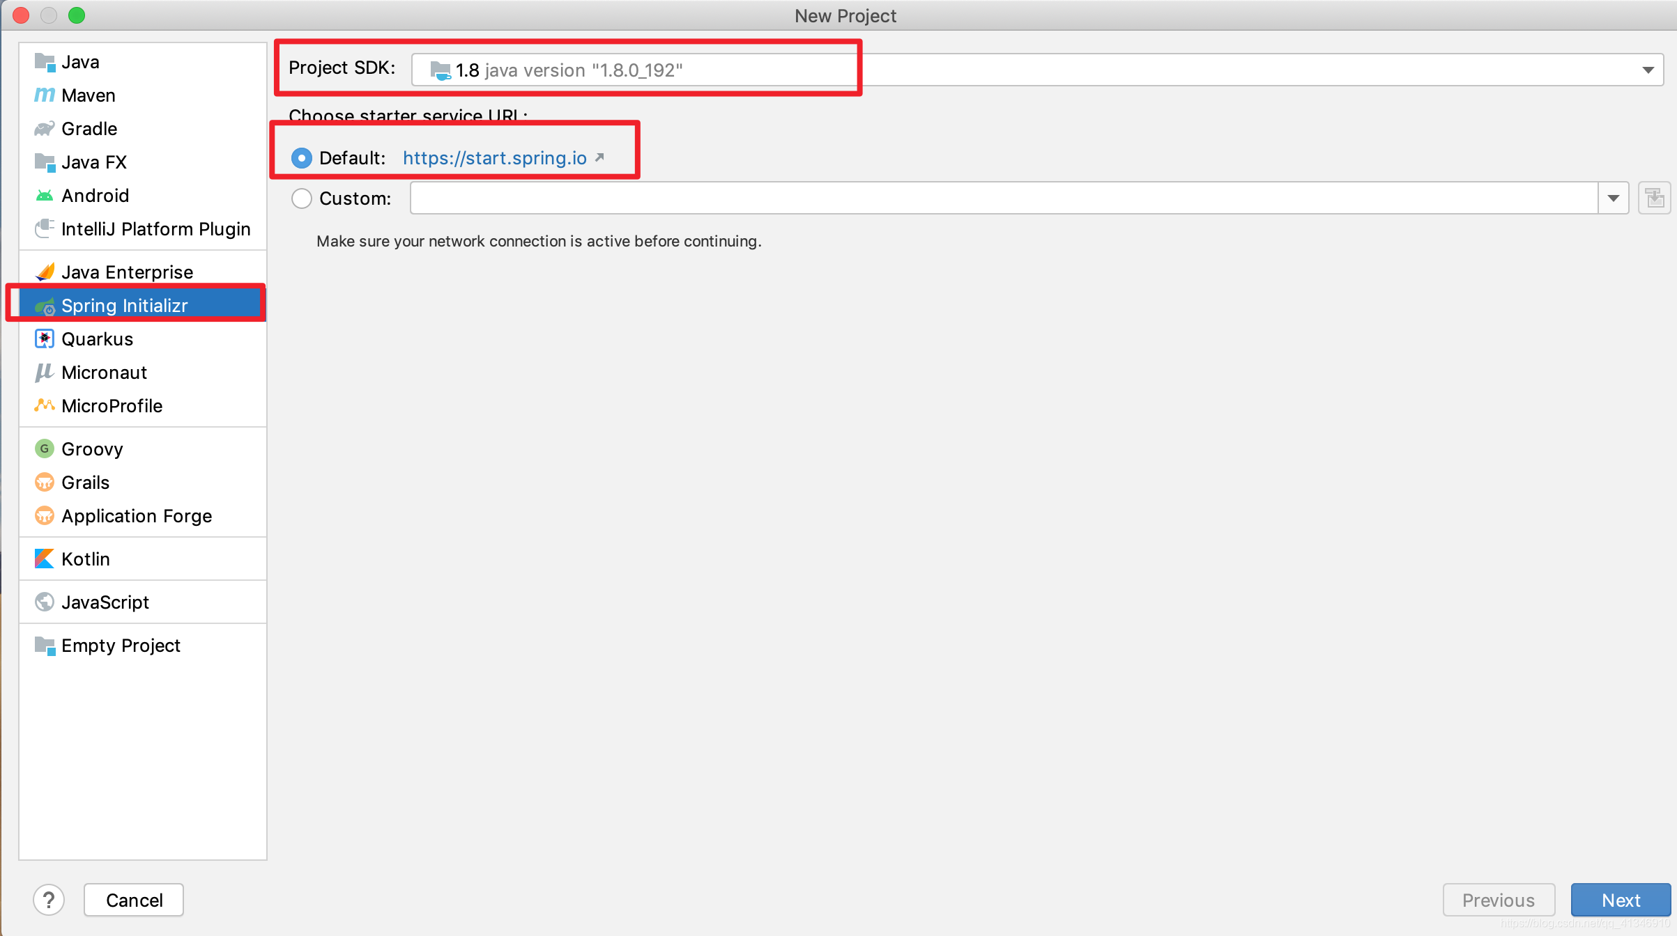
Task: Select the Quarkus project type icon
Action: [x=46, y=338]
